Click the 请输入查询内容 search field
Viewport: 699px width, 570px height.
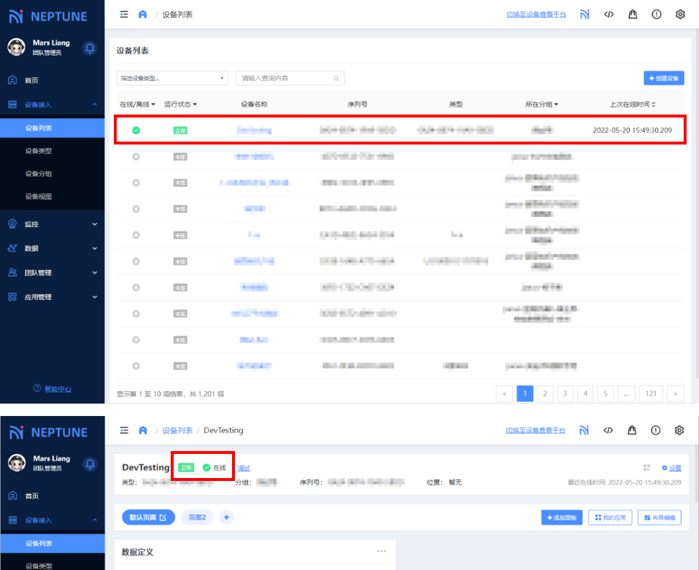coord(285,78)
